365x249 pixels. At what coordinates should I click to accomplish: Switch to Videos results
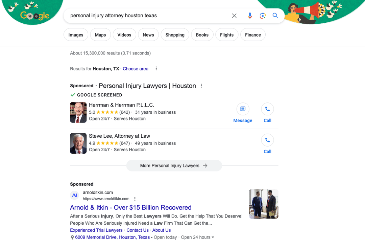coord(124,35)
